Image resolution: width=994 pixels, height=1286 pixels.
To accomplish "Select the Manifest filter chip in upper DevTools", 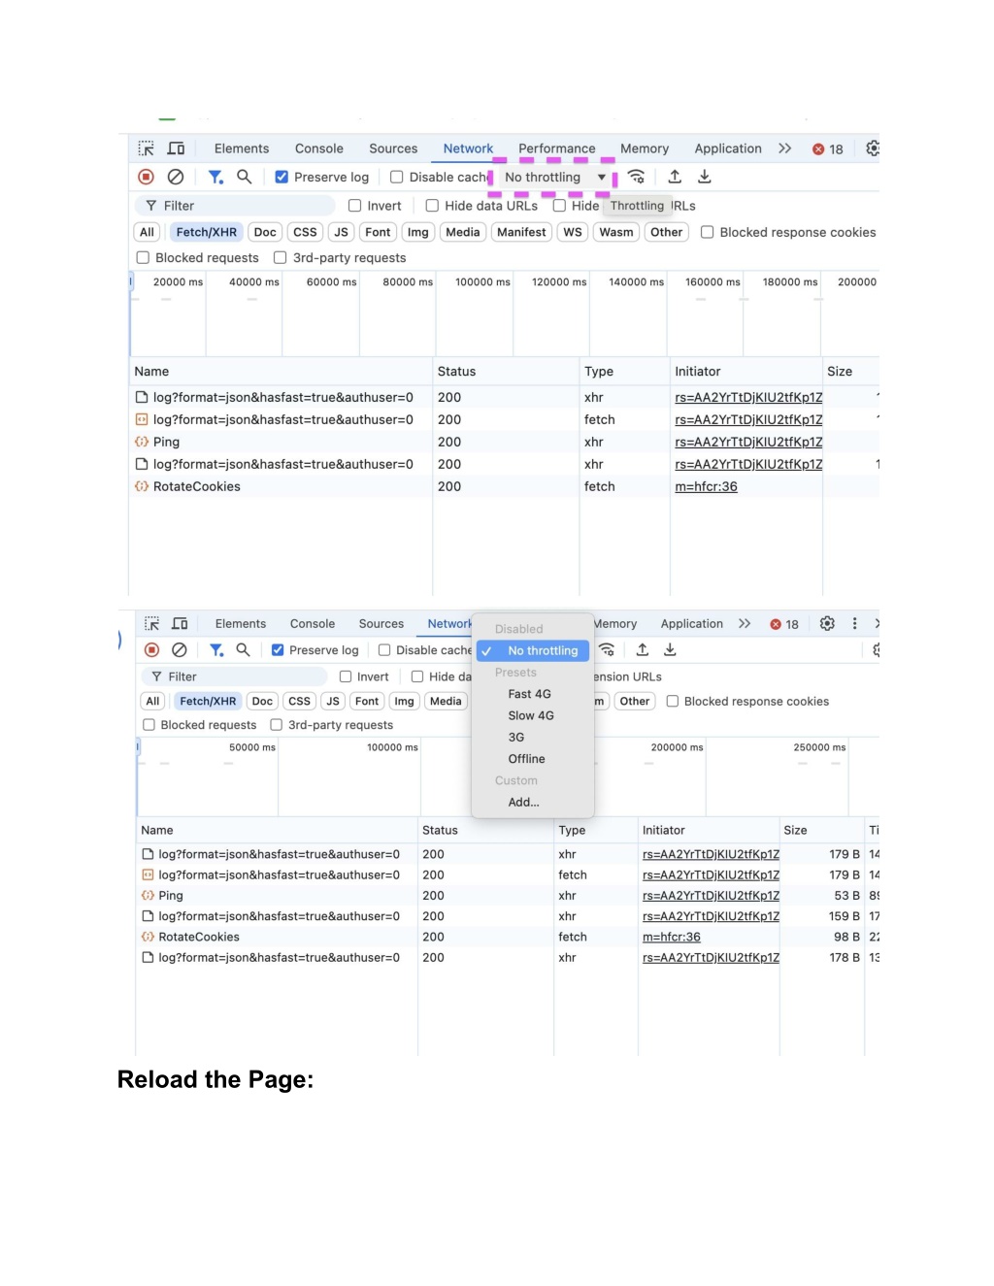I will 521,232.
